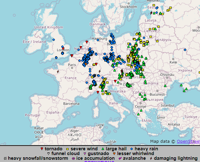
Task: Click the United Kingdom country label
Action: click(49, 27)
